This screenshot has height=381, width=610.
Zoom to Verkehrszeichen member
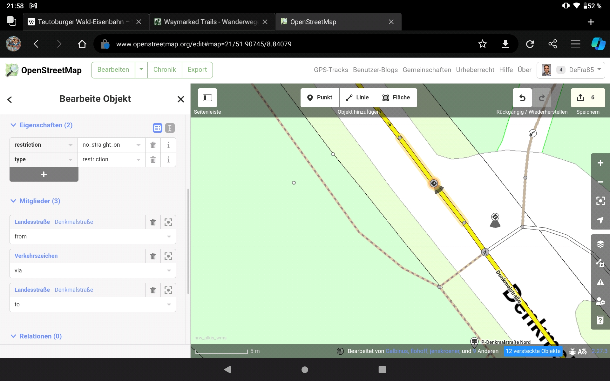168,256
